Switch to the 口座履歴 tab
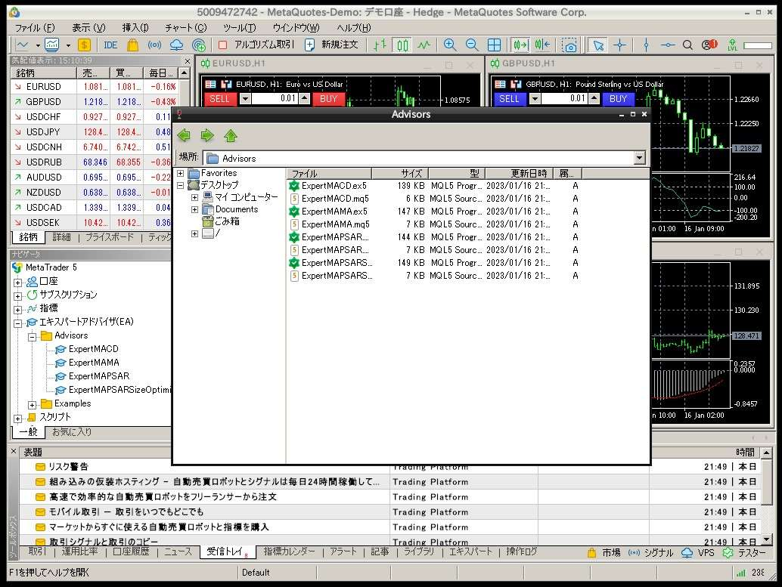Image resolution: width=782 pixels, height=587 pixels. coord(131,551)
